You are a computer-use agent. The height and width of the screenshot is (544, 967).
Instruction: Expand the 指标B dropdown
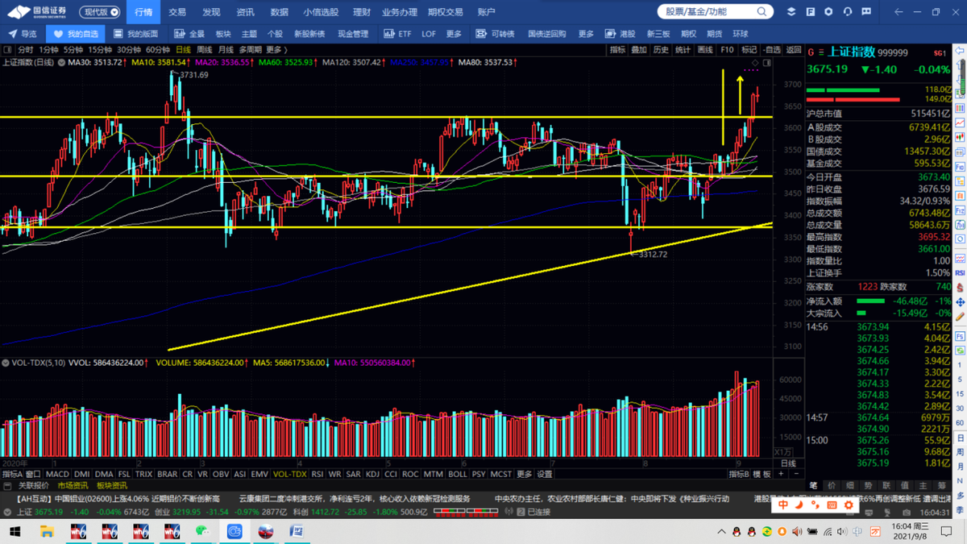tap(740, 475)
